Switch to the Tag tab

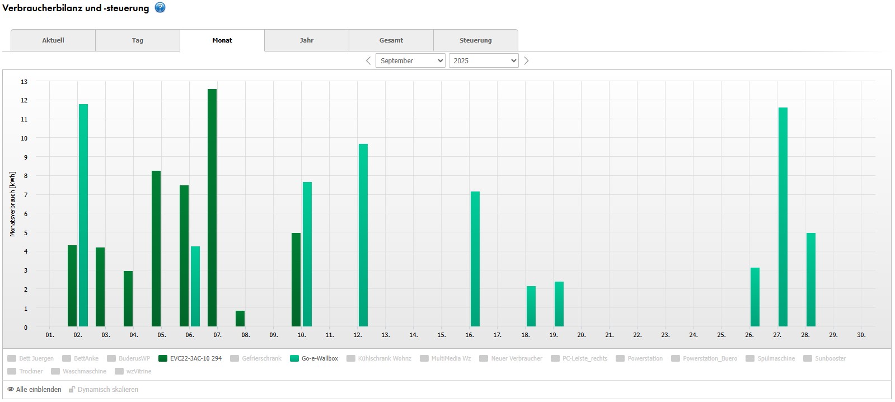coord(138,40)
